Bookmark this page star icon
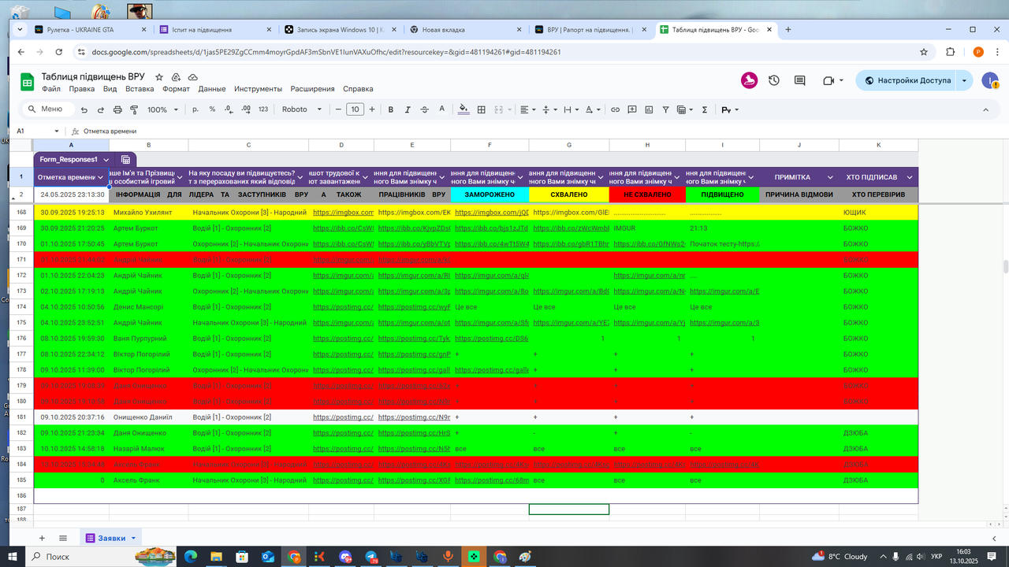Viewport: 1009px width, 567px height. (x=924, y=52)
